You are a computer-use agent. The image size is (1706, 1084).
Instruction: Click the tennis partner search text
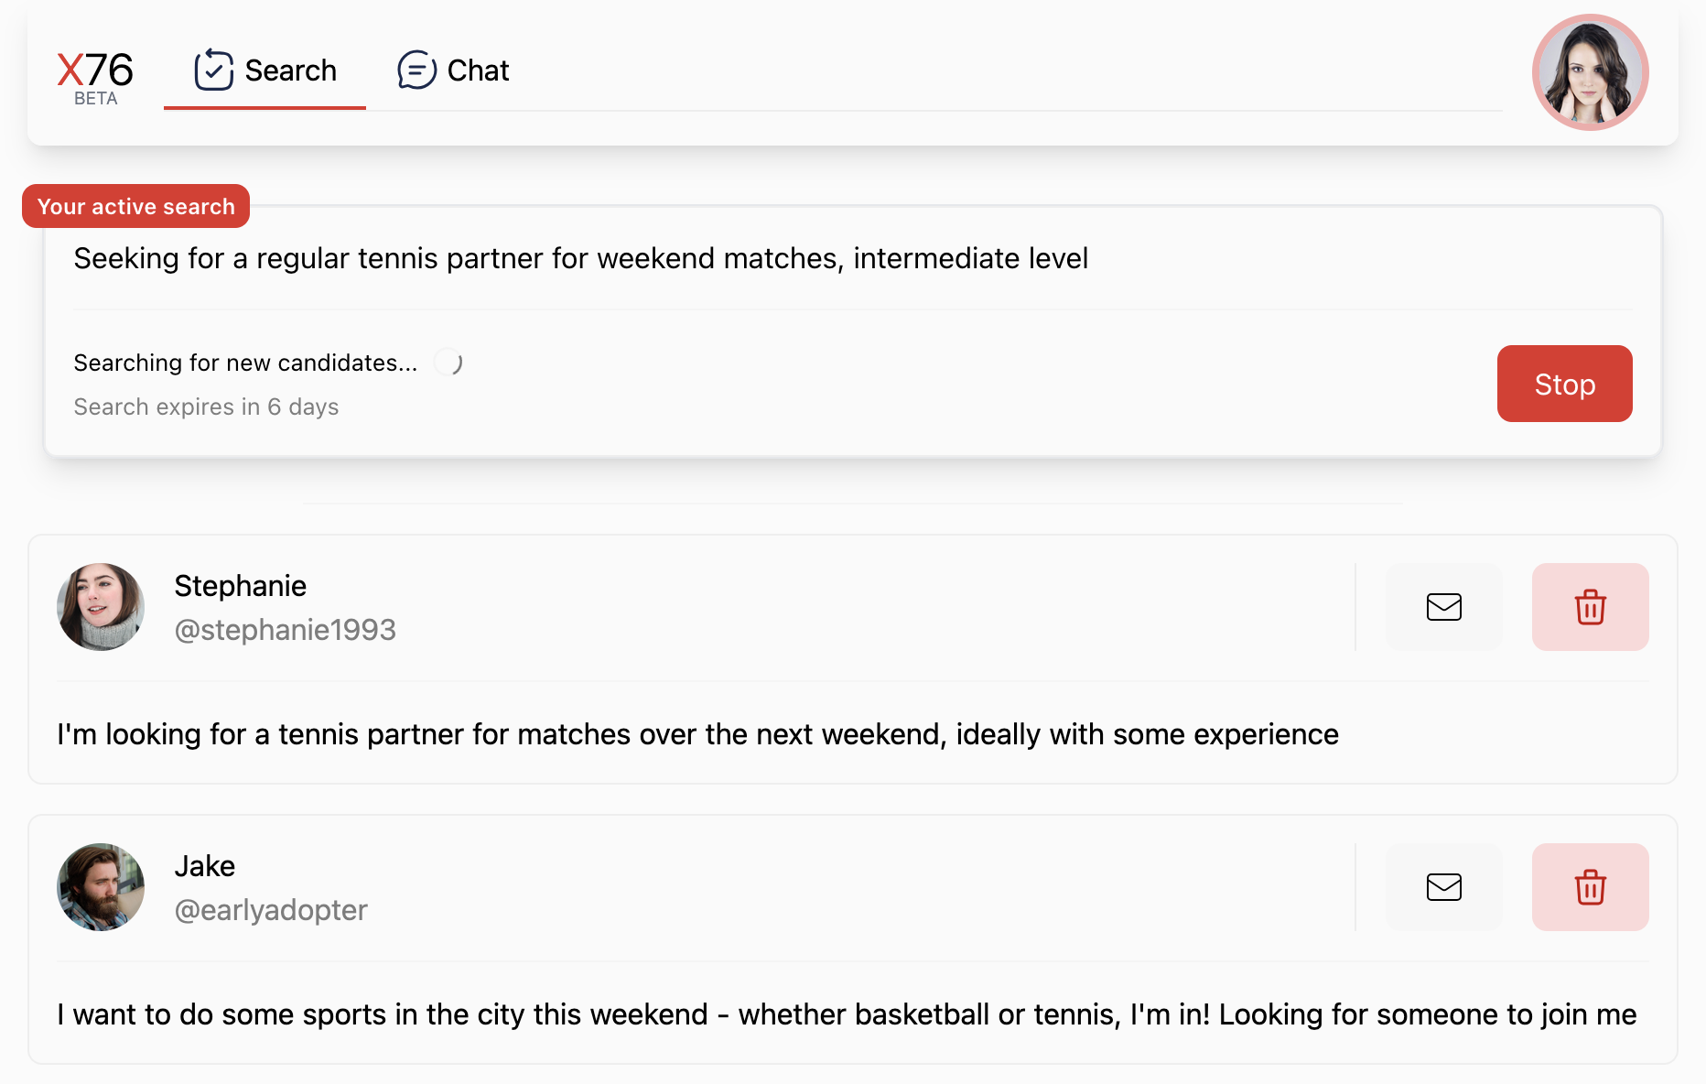[x=580, y=258]
